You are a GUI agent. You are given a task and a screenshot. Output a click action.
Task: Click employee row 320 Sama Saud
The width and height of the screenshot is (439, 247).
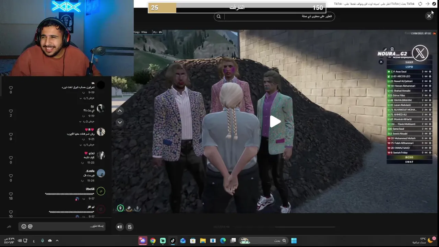pos(409,129)
